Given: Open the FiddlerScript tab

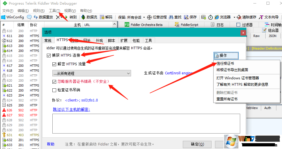Looking at the screenshot, I should coord(187,25).
